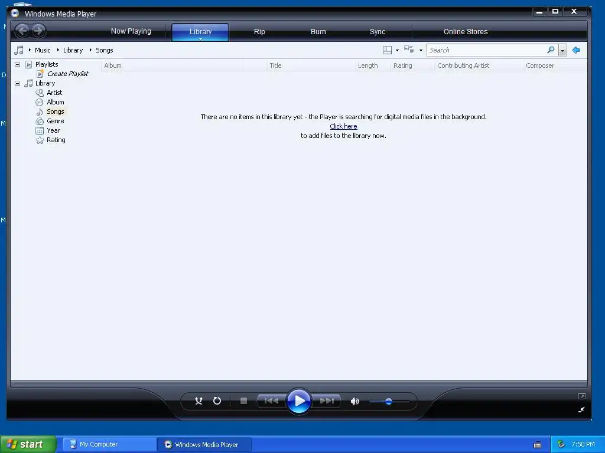Screen dimensions: 605x453
Task: Select Genre in the library tree
Action: pos(55,121)
